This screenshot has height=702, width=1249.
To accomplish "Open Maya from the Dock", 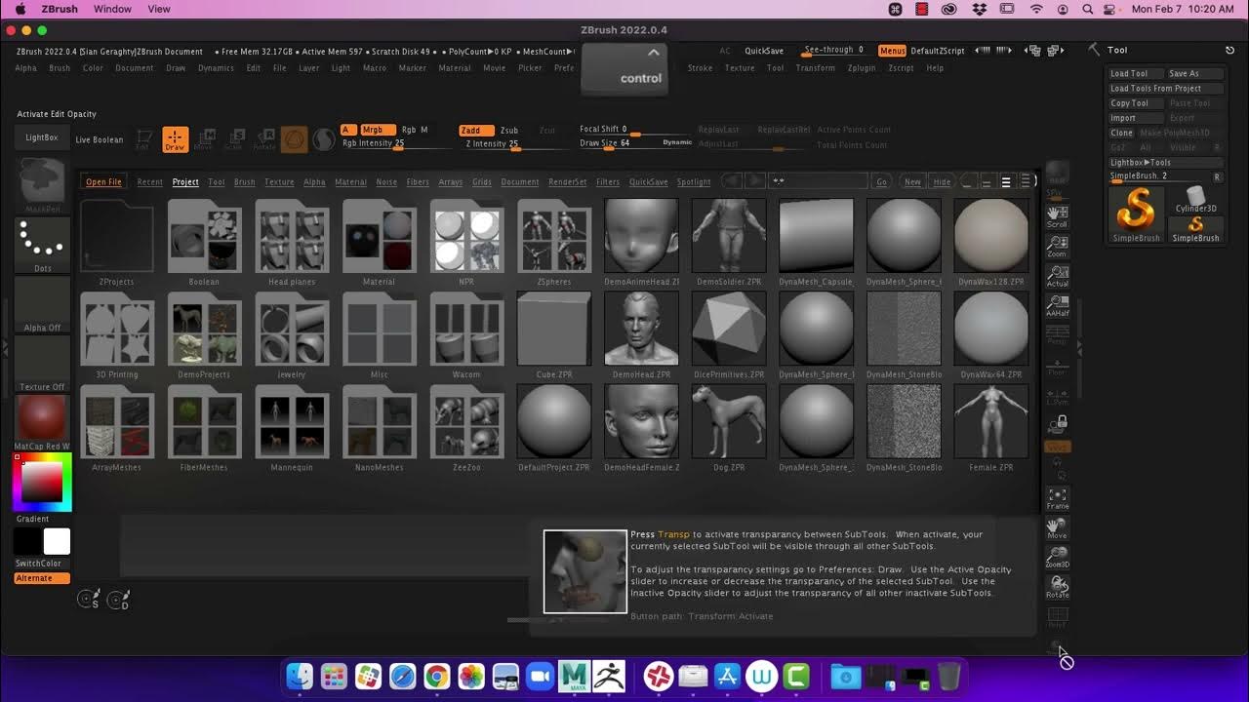I will tap(574, 676).
